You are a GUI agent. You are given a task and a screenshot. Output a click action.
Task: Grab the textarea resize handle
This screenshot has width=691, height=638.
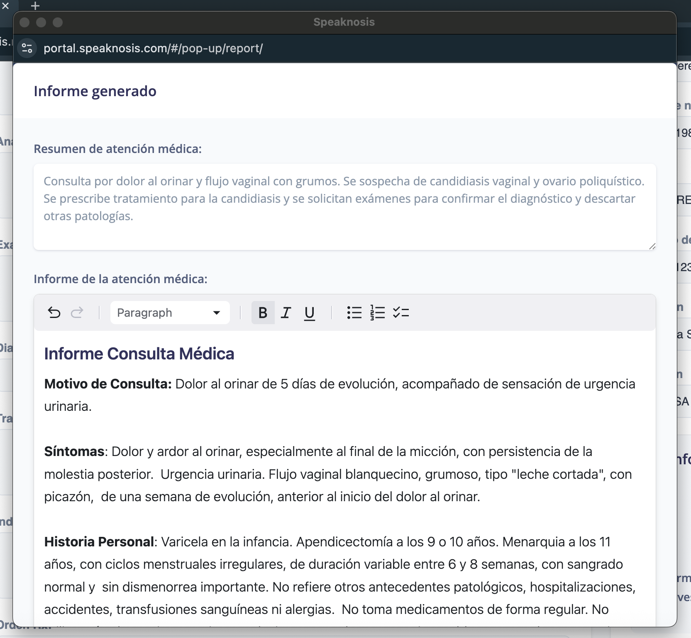click(652, 246)
